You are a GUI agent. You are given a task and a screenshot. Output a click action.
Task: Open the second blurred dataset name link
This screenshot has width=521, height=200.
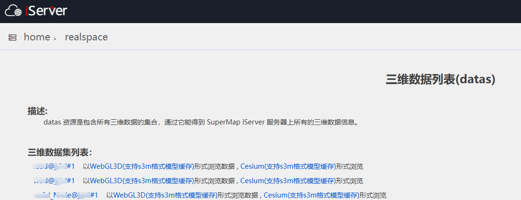point(54,181)
